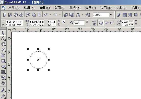Click the Paste icon

point(39,15)
